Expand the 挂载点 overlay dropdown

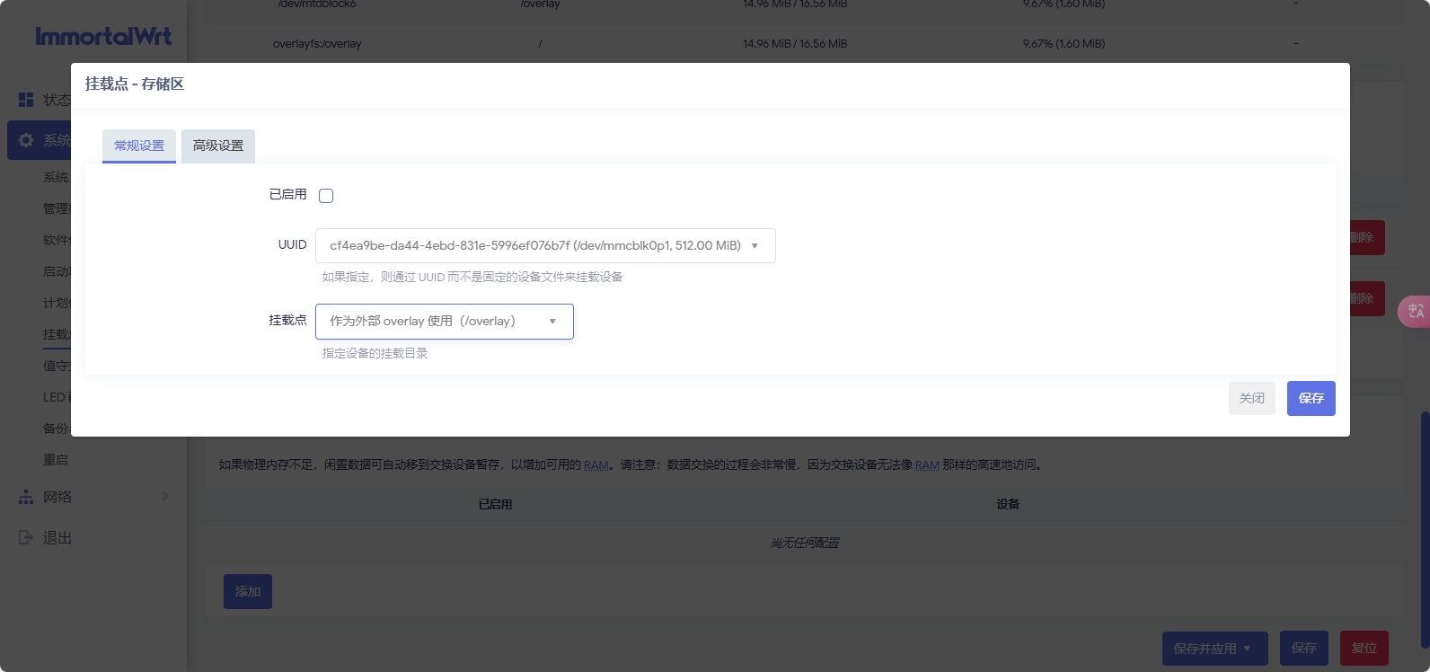(444, 322)
